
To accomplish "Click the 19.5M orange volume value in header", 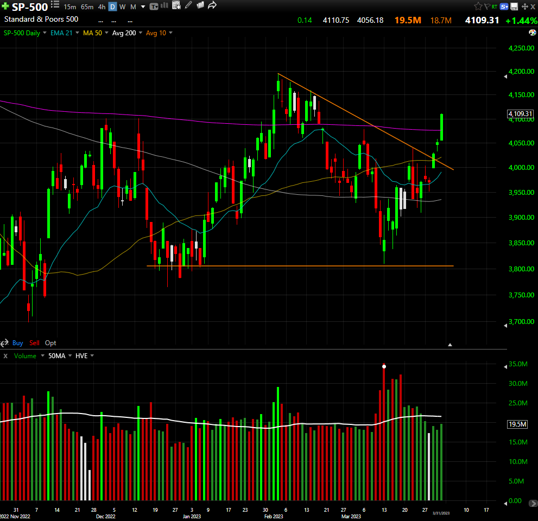I will pyautogui.click(x=408, y=20).
